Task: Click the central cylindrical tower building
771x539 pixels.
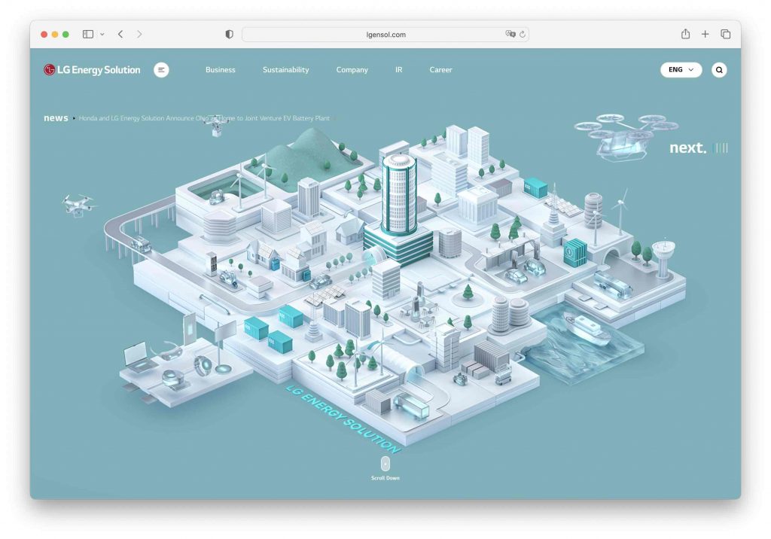Action: point(399,194)
